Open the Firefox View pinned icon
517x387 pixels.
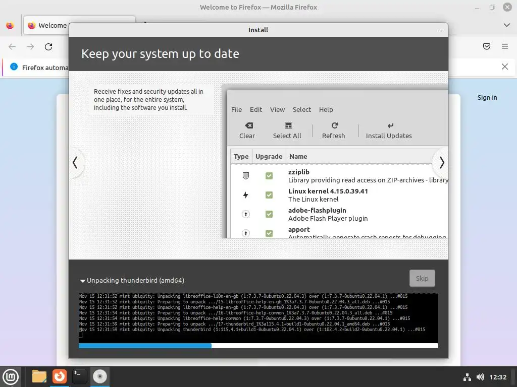(x=10, y=25)
